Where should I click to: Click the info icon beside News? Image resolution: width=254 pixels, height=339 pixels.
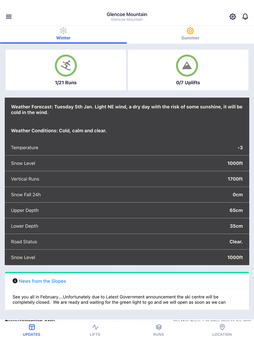pyautogui.click(x=15, y=281)
